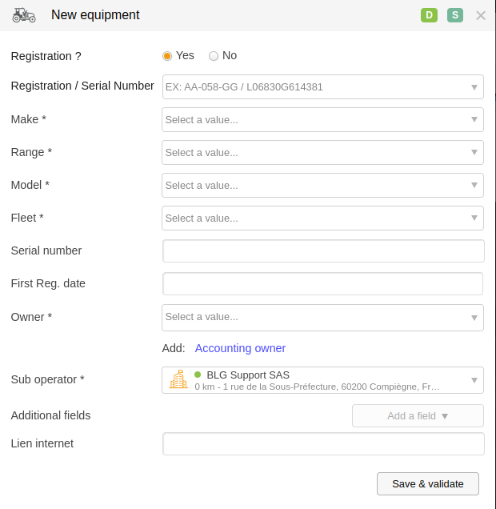Open the Make dropdown
Screen dimensions: 496x509
click(x=322, y=120)
